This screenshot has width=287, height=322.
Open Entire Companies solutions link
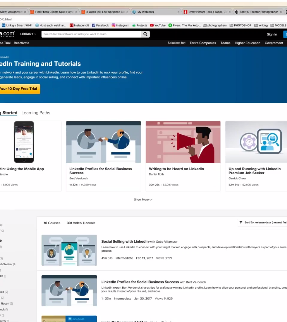(203, 43)
